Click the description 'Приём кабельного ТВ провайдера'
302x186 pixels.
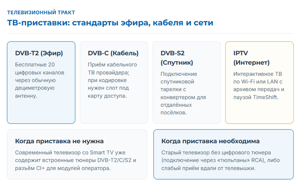[112, 68]
